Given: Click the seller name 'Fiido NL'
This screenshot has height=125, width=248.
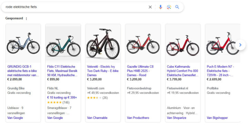Looking at the screenshot, I should coord(53,88).
